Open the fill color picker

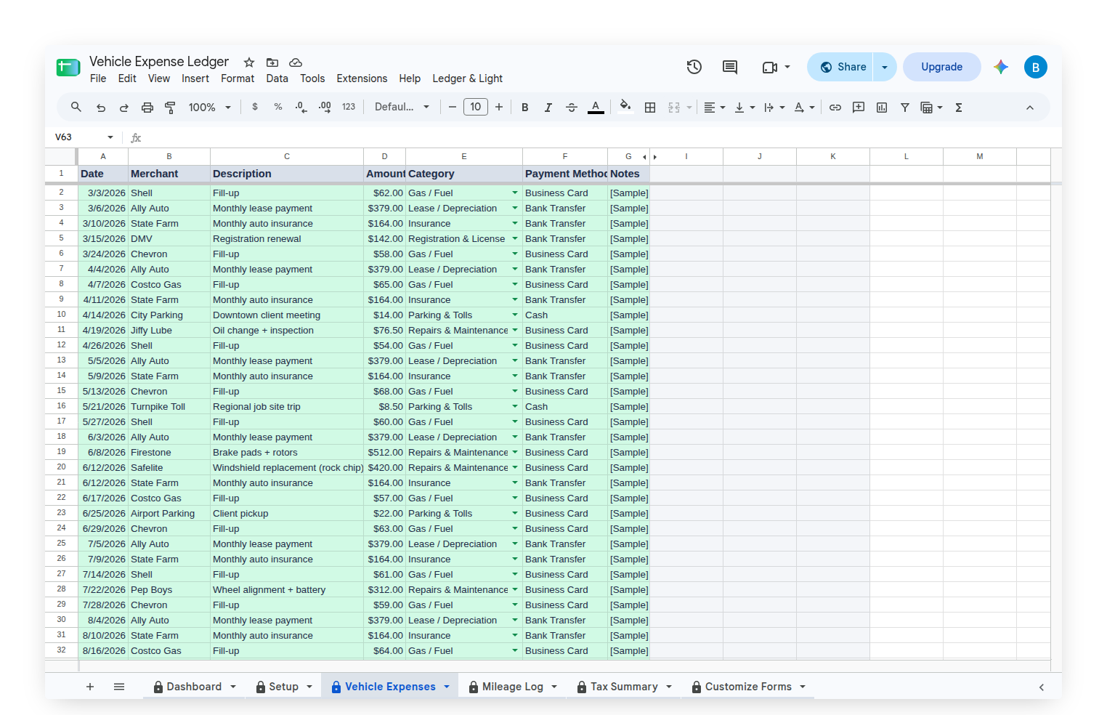tap(625, 108)
